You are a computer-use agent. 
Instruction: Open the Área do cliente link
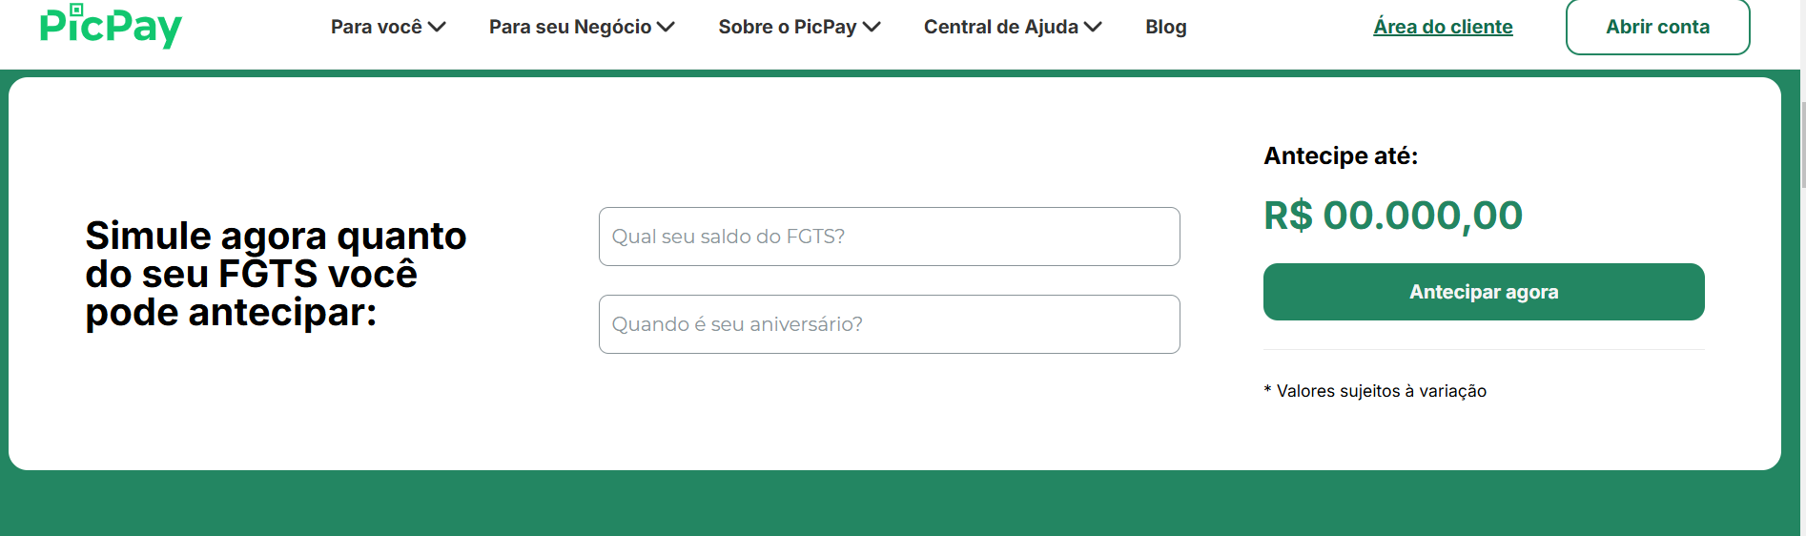(1443, 27)
